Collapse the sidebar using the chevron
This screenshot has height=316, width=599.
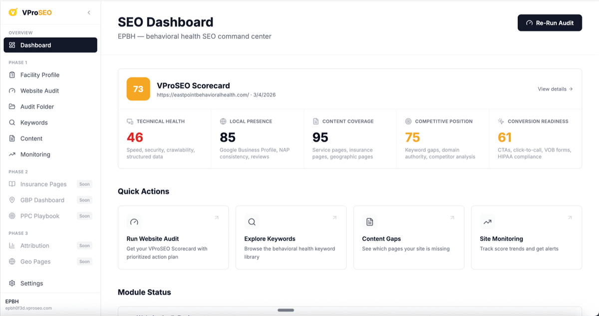tap(89, 12)
